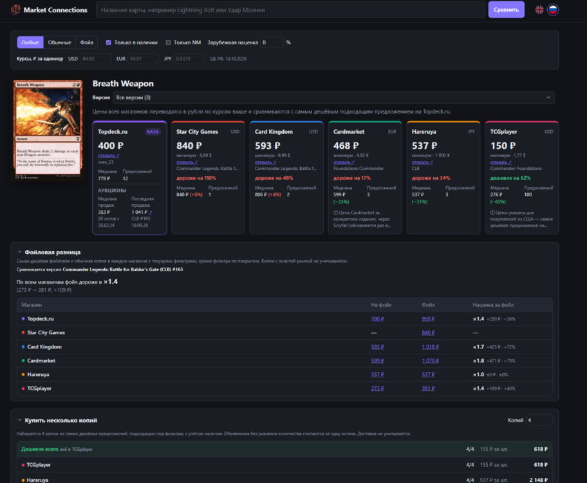Open the Card Kingdom offer link
This screenshot has height=483, width=587.
click(x=265, y=162)
